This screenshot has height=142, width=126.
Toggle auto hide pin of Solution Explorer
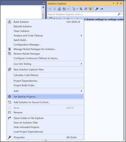(117, 3)
